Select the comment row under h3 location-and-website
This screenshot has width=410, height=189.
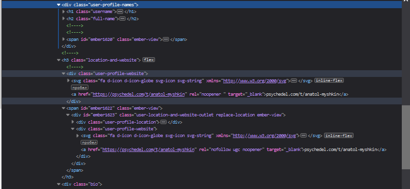pyautogui.click(x=75, y=67)
